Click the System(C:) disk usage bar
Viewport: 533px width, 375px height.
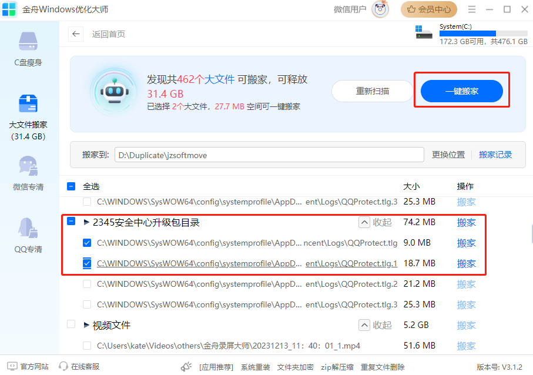(484, 34)
